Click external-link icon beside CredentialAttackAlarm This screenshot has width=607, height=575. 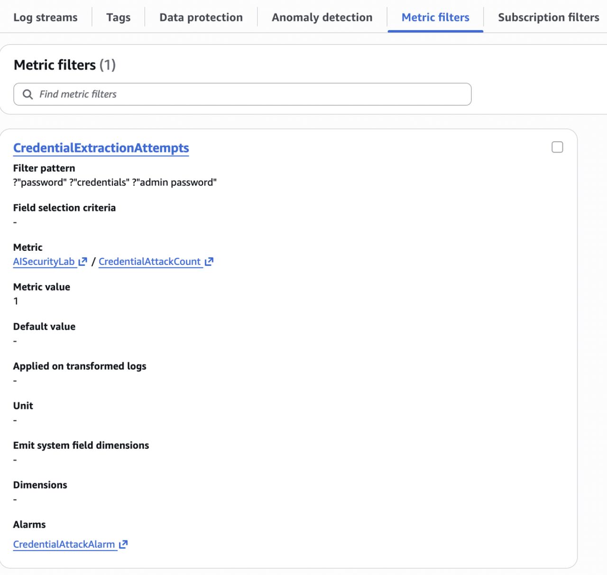[x=123, y=544]
